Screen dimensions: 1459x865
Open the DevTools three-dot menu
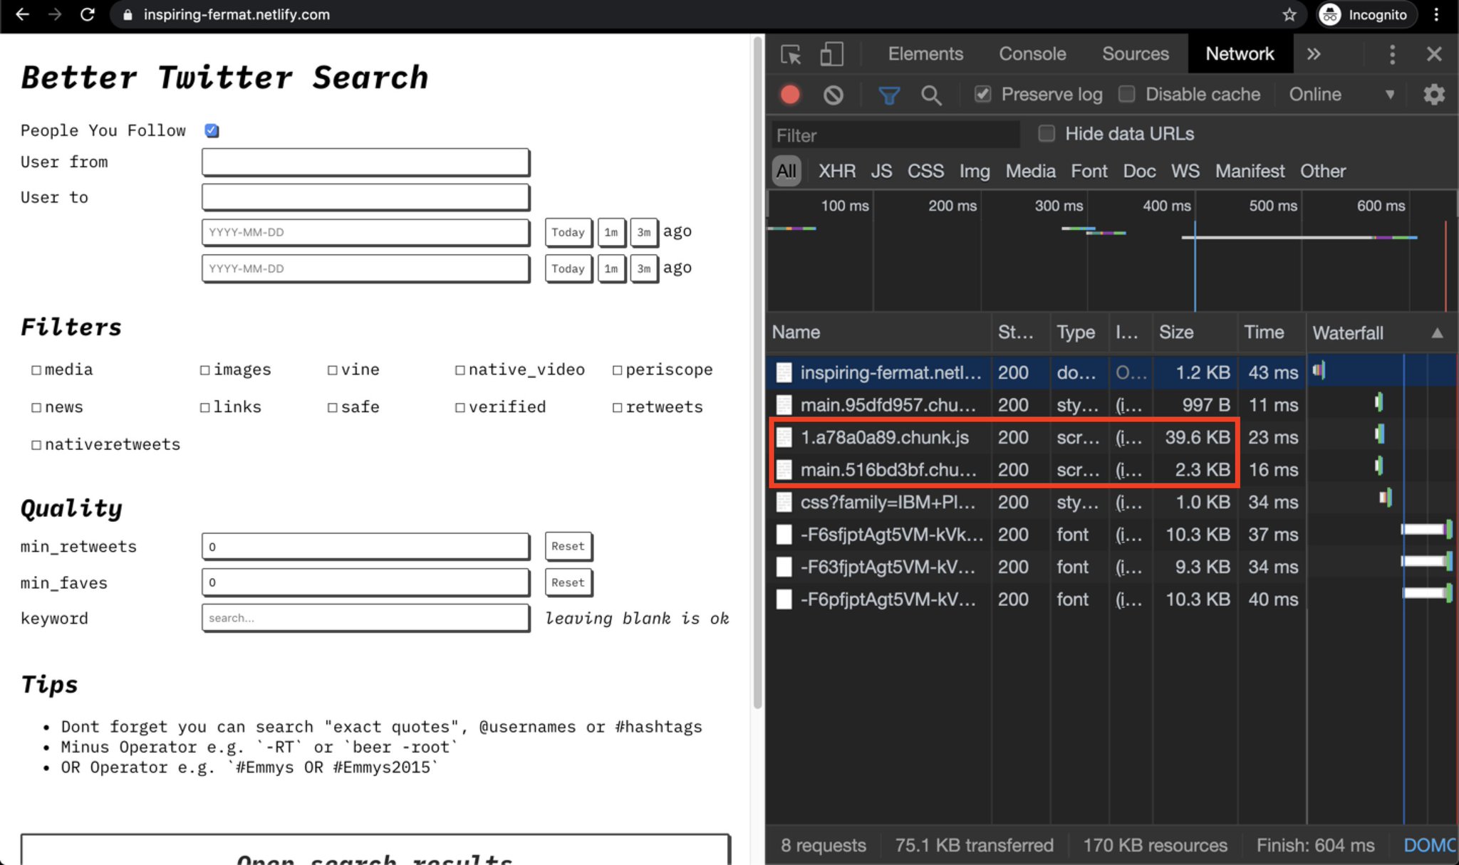point(1392,54)
